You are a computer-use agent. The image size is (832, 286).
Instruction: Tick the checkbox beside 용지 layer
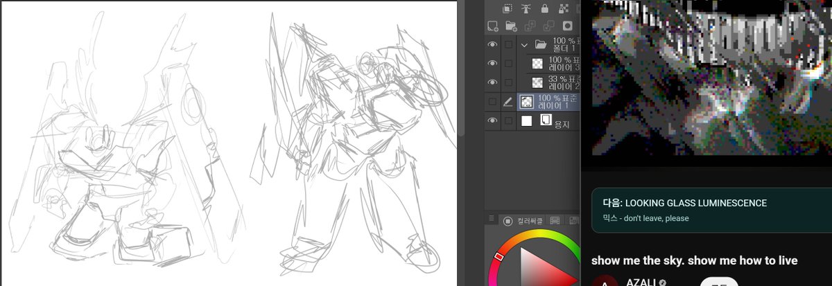point(509,121)
